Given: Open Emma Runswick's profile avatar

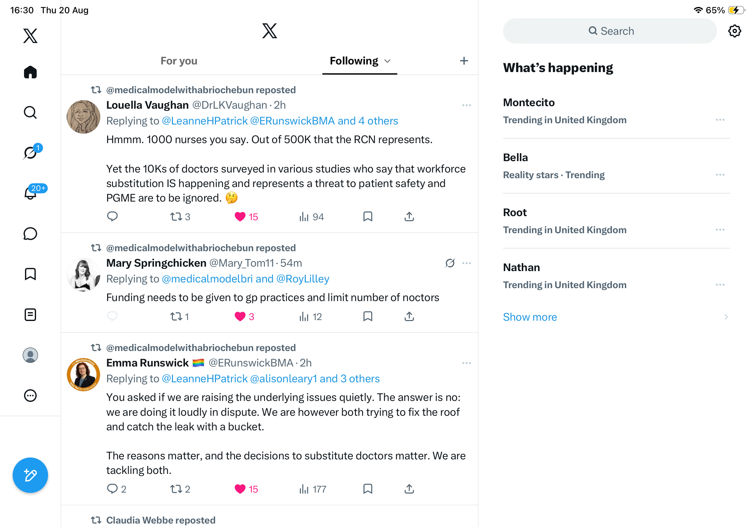Looking at the screenshot, I should coord(83,374).
